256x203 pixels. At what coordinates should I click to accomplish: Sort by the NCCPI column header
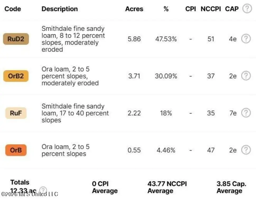[211, 9]
